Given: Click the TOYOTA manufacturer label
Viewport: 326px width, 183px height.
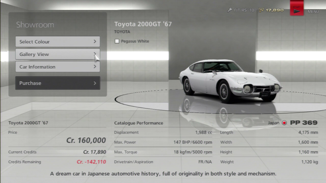Looking at the screenshot, I should 122,32.
